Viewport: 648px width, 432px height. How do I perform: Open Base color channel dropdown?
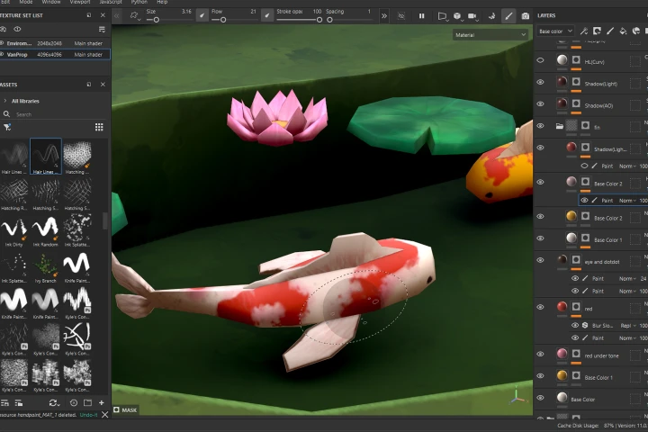555,31
